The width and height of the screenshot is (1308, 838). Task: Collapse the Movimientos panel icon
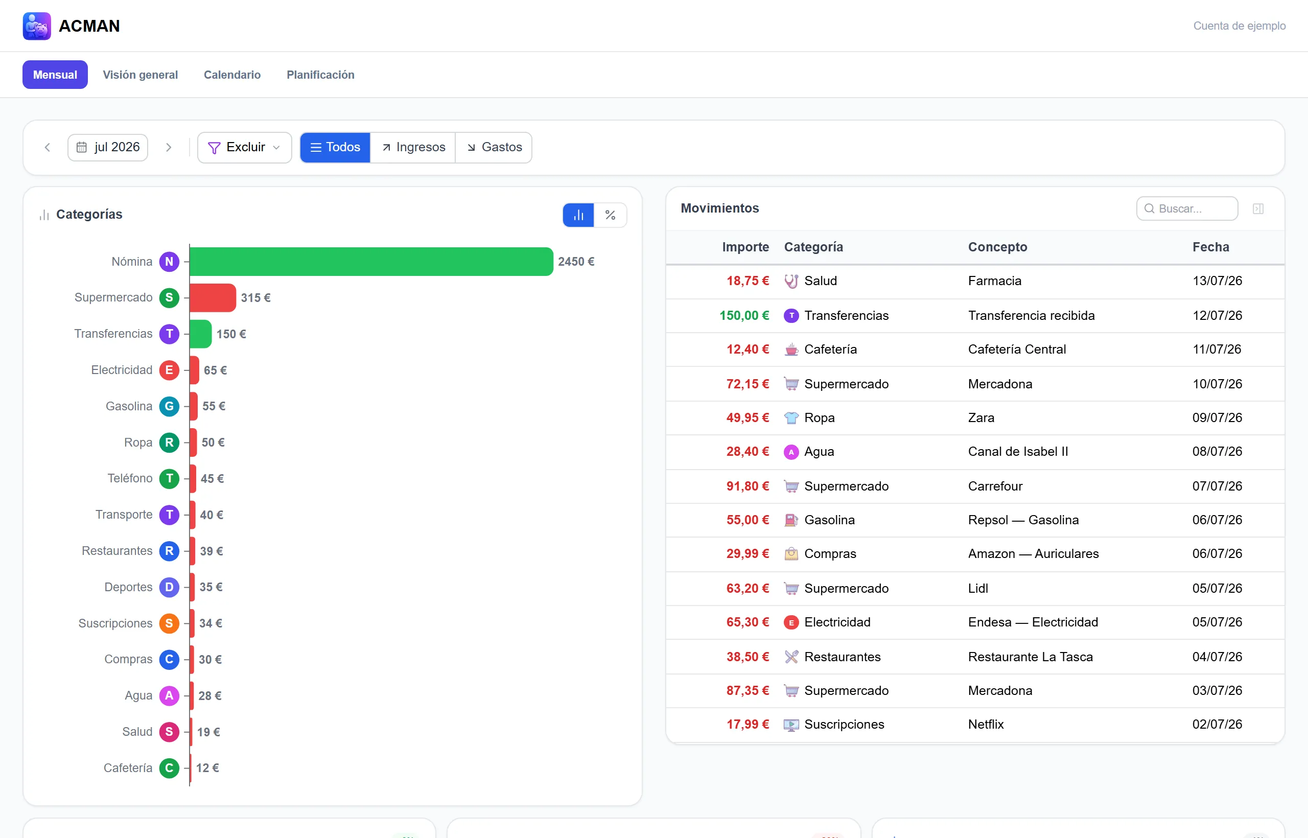click(x=1258, y=208)
